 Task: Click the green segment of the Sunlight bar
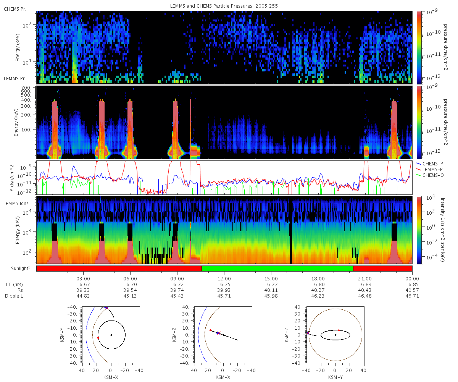pyautogui.click(x=277, y=269)
